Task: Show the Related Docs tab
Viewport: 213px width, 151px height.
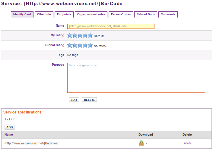Action: [x=146, y=14]
